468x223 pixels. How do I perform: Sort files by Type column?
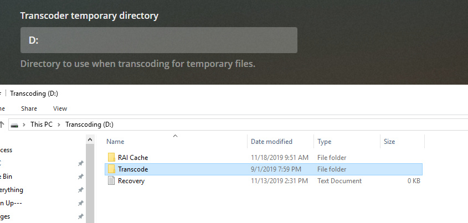(x=325, y=142)
